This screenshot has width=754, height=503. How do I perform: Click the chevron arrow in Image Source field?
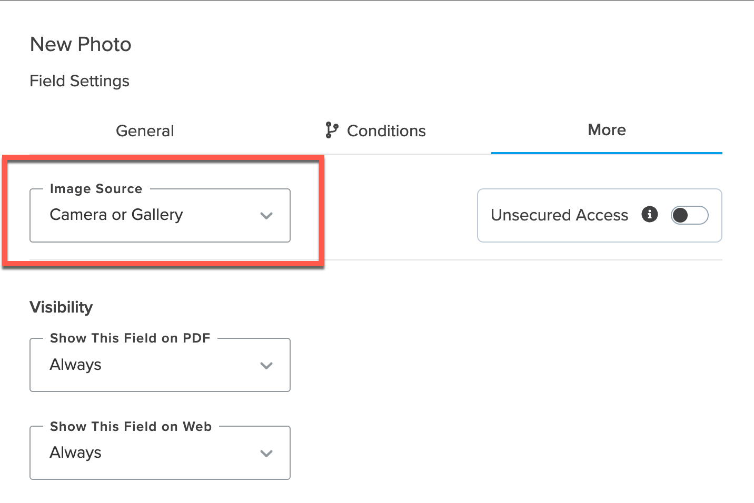(266, 216)
